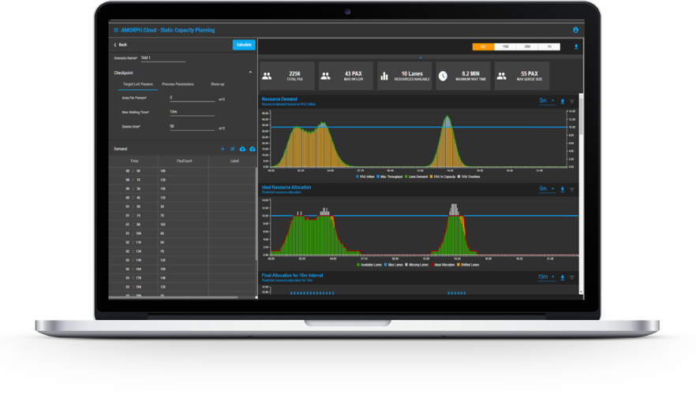Click the Time column header

click(x=134, y=161)
